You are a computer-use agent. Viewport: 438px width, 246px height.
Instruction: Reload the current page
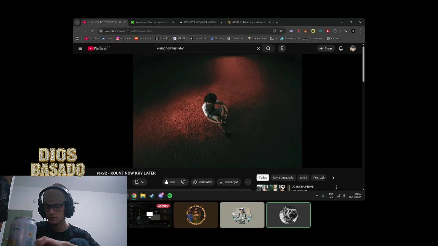point(92,31)
